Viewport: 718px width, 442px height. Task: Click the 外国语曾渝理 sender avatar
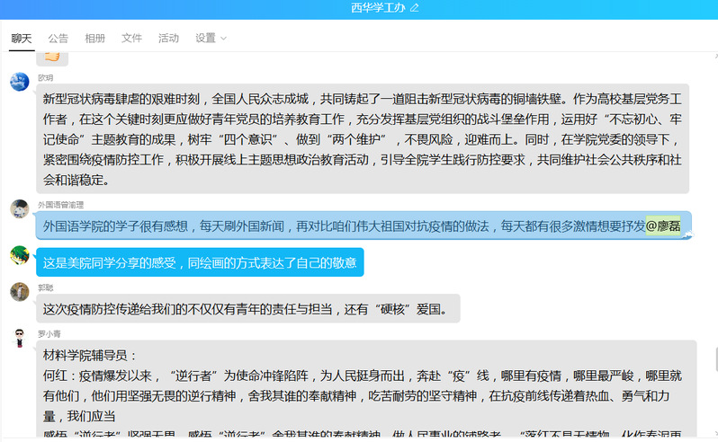[x=19, y=209]
